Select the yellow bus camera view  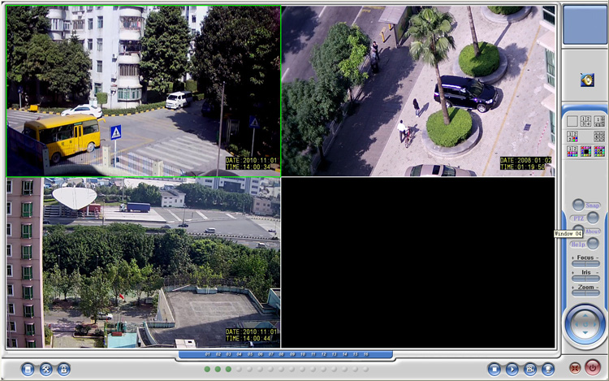(x=144, y=91)
